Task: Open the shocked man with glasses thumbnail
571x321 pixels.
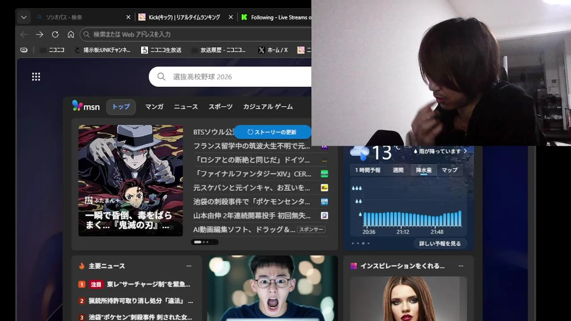Action: (273, 288)
